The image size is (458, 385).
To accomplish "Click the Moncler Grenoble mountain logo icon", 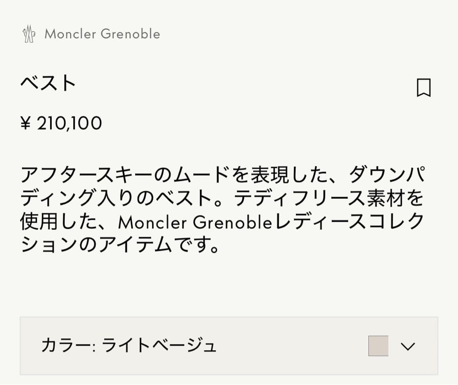I will pyautogui.click(x=29, y=34).
